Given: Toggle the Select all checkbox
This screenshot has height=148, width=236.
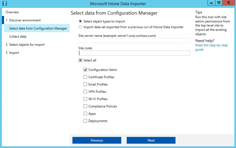Looking at the screenshot, I should [x=81, y=60].
